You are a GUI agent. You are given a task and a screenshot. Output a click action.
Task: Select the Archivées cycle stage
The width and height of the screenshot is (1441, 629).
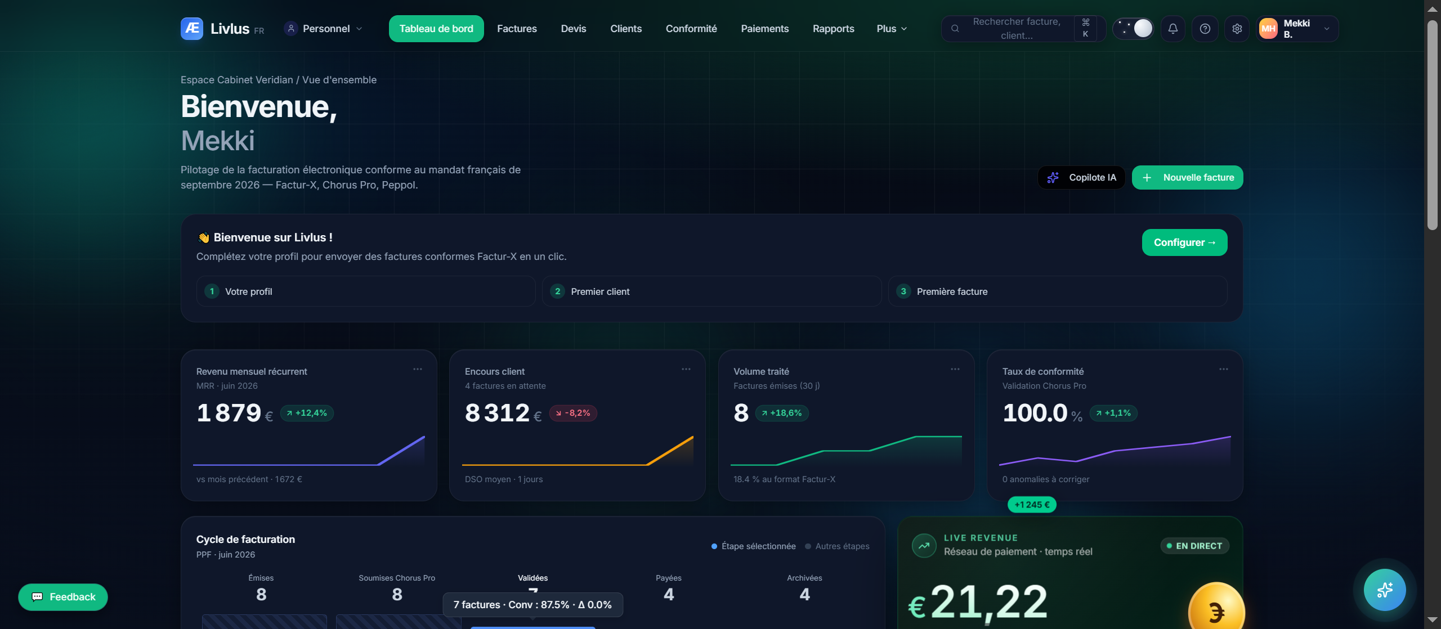[x=804, y=588]
